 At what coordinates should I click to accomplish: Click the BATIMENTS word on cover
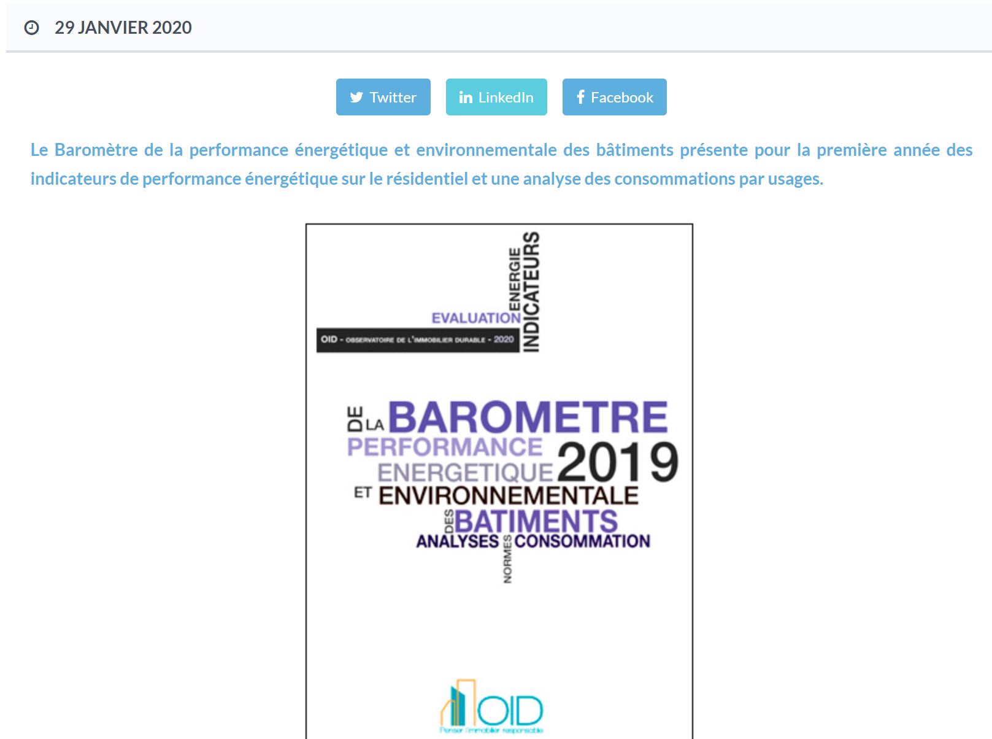pos(536,522)
